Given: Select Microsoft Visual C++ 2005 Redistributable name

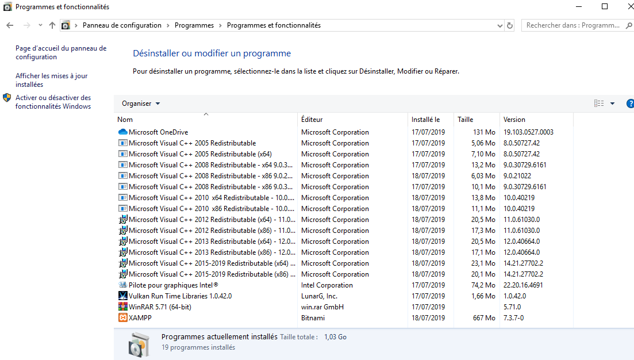Looking at the screenshot, I should click(x=192, y=143).
